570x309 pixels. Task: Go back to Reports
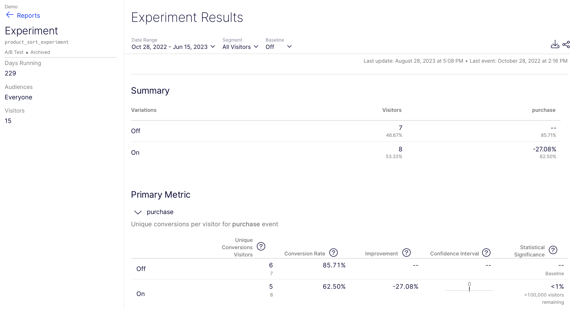coord(28,16)
